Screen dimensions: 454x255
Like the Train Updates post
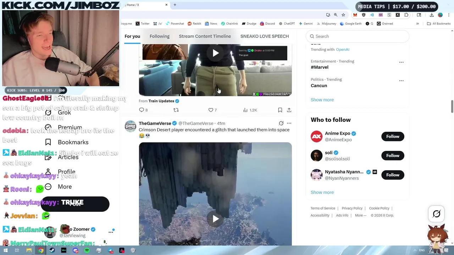212,110
